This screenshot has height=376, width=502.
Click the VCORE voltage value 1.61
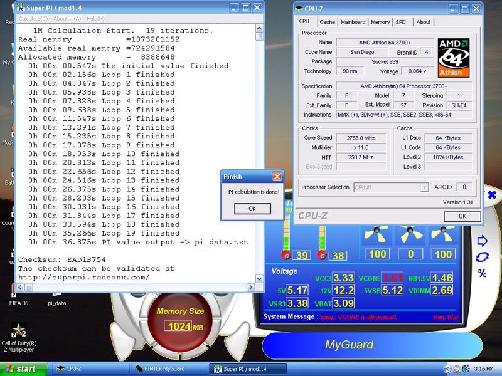pos(393,278)
